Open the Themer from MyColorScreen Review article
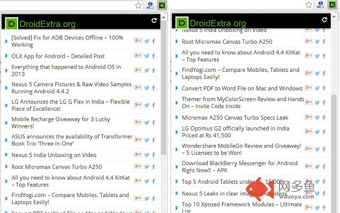Image resolution: width=340 pixels, height=213 pixels. (242, 102)
